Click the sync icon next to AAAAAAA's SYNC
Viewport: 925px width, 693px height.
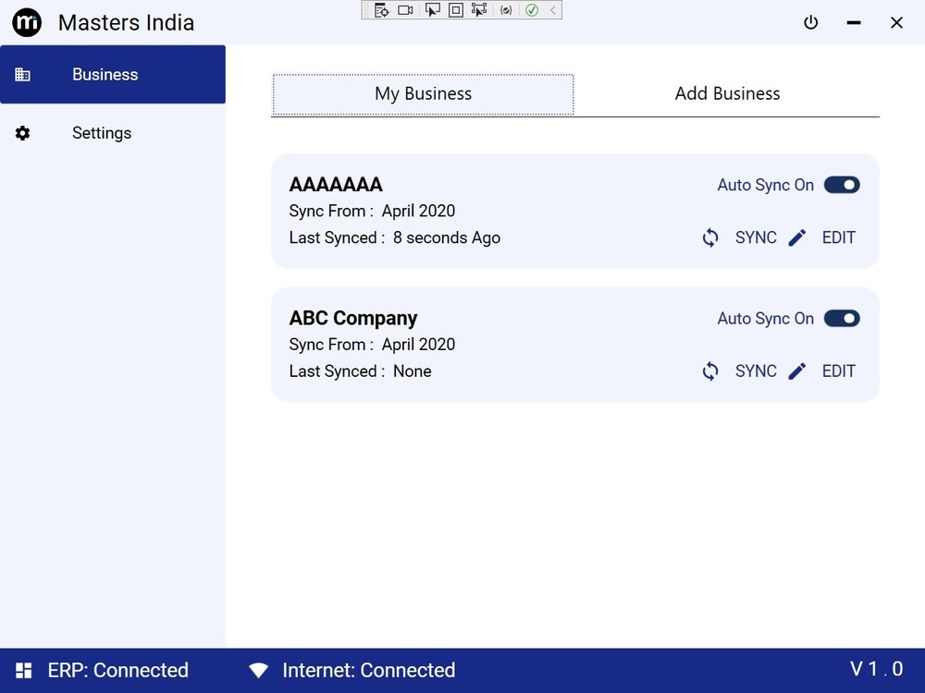709,237
